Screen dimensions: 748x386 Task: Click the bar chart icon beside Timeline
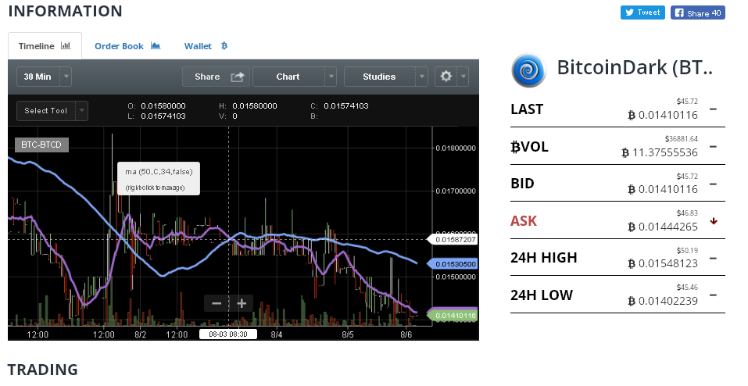tap(66, 46)
